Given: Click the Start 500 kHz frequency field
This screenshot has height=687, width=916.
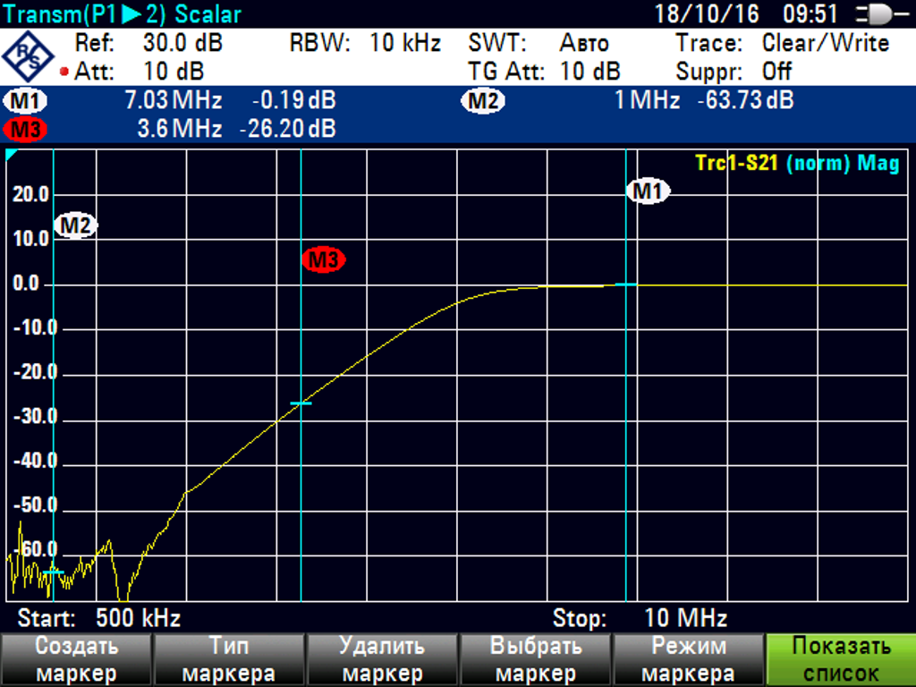Looking at the screenshot, I should (99, 618).
